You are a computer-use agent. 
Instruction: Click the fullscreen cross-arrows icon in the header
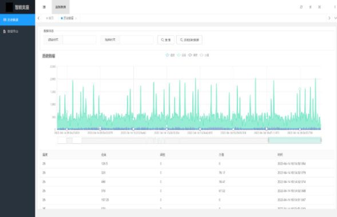319,7
